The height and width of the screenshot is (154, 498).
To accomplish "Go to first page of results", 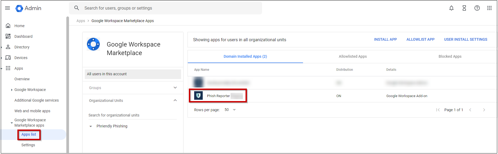I will [438, 110].
